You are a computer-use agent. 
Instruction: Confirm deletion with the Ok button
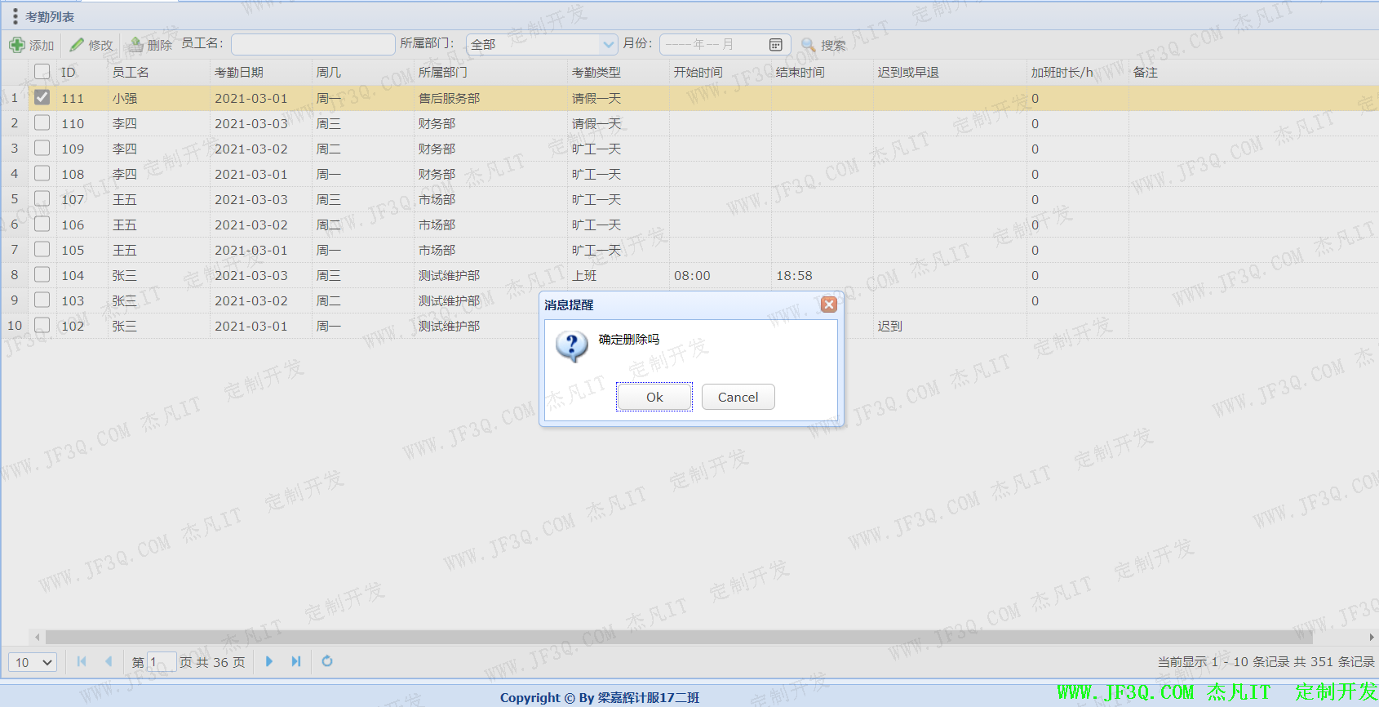point(654,397)
